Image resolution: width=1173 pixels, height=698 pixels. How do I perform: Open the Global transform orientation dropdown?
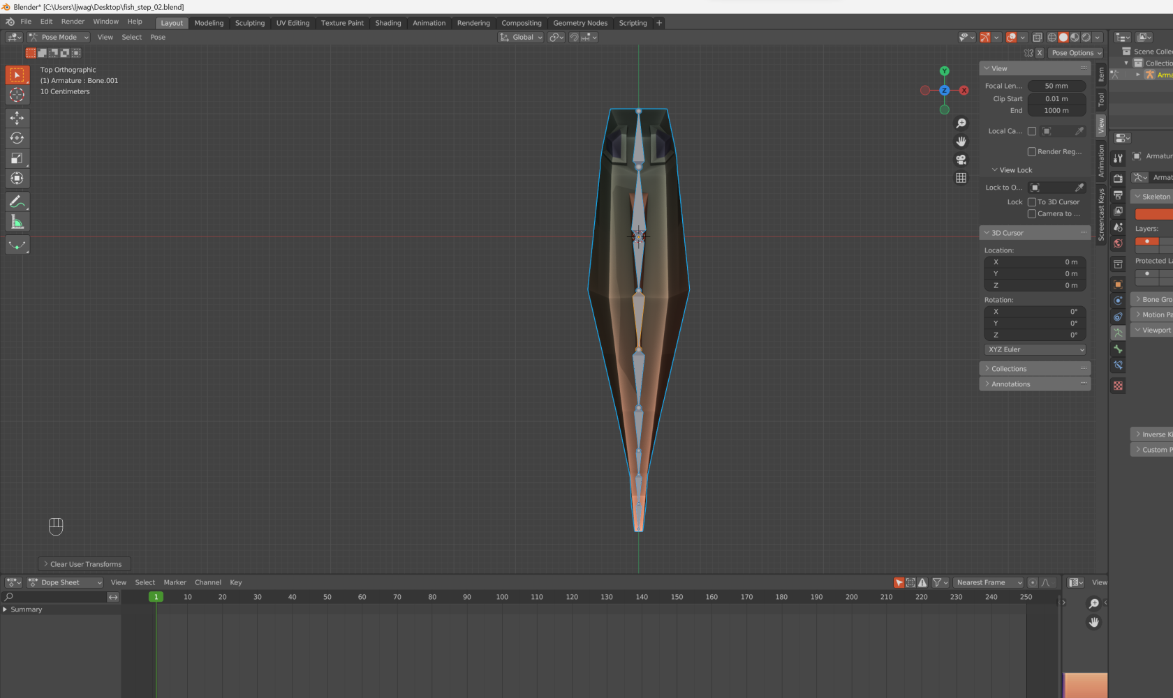(521, 38)
